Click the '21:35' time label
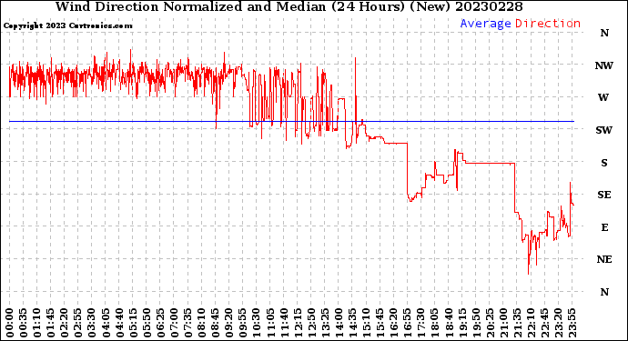The width and height of the screenshot is (628, 341). click(x=517, y=323)
